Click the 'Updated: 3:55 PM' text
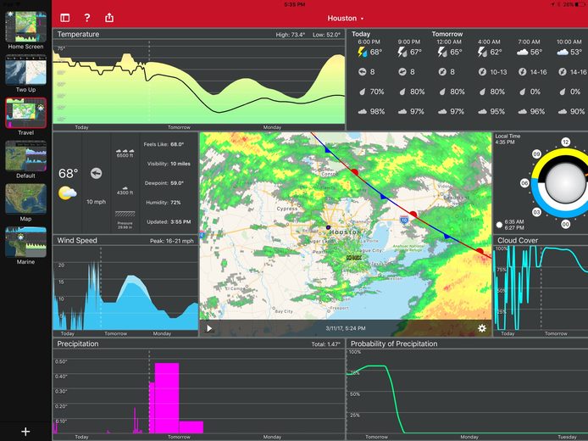The image size is (588, 441). pyautogui.click(x=169, y=222)
